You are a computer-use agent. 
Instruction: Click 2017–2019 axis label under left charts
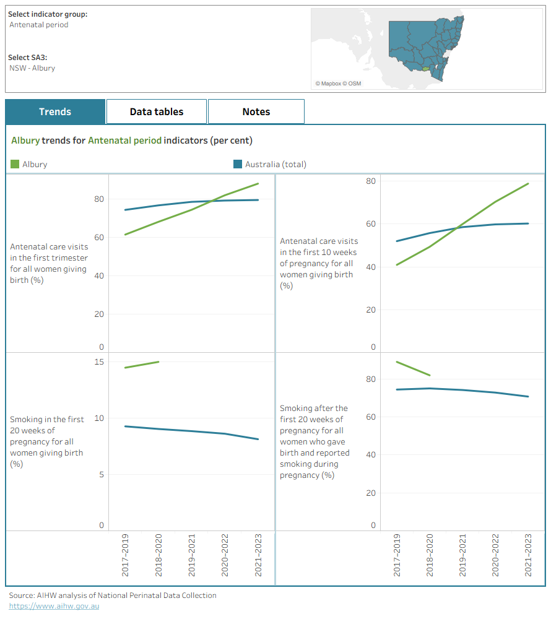[125, 555]
